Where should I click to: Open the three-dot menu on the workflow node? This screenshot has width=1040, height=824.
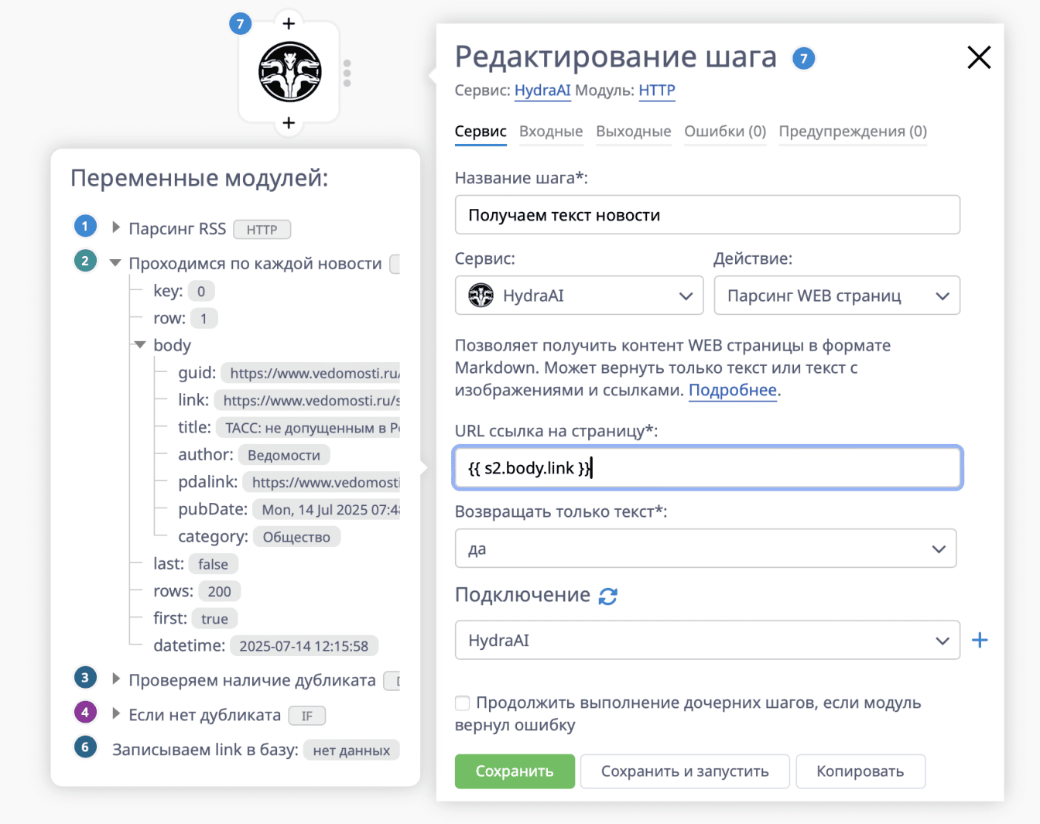coord(347,72)
